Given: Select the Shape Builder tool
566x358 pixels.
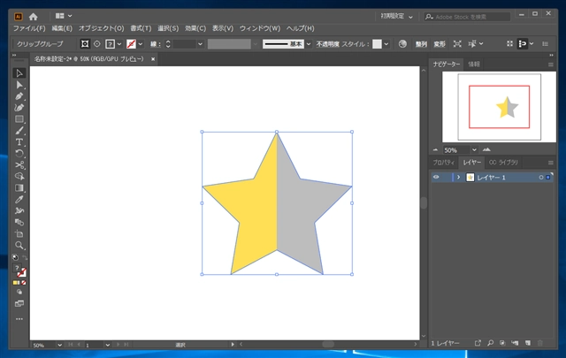Looking at the screenshot, I should [19, 176].
